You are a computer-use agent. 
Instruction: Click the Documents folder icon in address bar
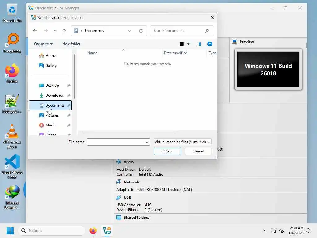click(x=76, y=31)
